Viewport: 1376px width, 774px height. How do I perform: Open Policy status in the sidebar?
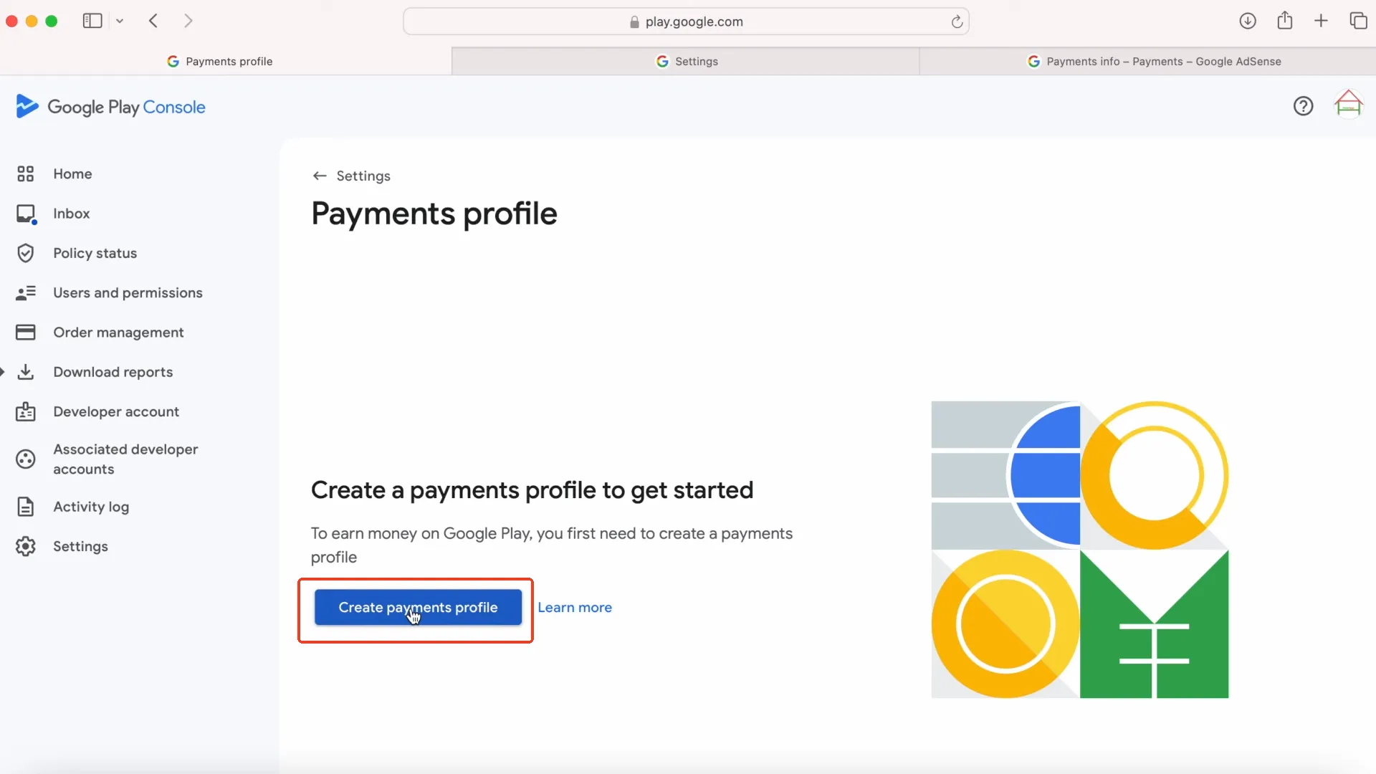(95, 253)
